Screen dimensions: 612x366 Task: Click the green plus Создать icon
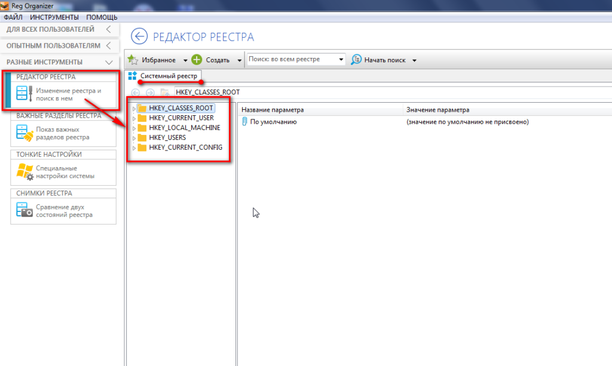pyautogui.click(x=197, y=60)
